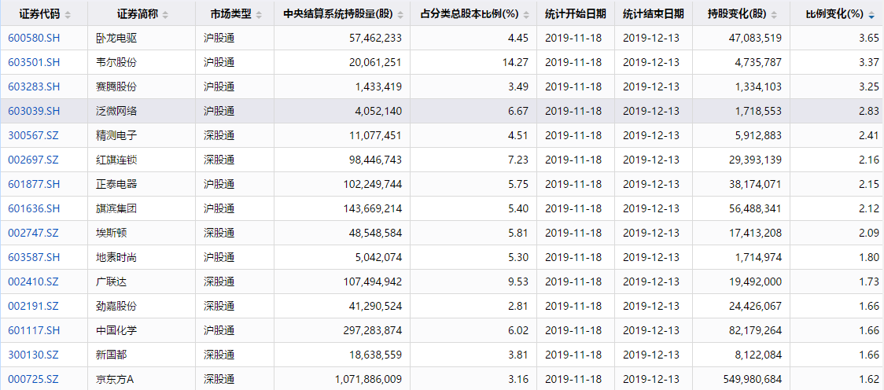Image resolution: width=884 pixels, height=390 pixels.
Task: Toggle descending sort arrow on 比例变化(%)
Action: 872,15
